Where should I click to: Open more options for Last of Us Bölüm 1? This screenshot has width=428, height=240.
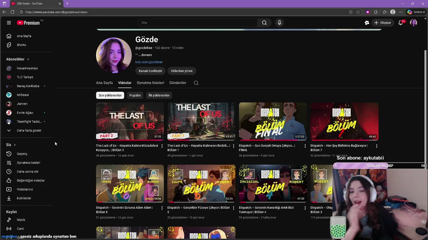point(233,146)
